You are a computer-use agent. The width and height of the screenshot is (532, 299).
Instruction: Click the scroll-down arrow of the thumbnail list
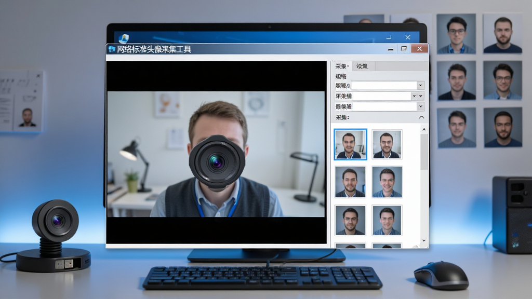coord(424,240)
